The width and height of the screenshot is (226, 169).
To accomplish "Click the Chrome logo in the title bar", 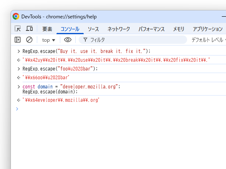I will point(16,17).
